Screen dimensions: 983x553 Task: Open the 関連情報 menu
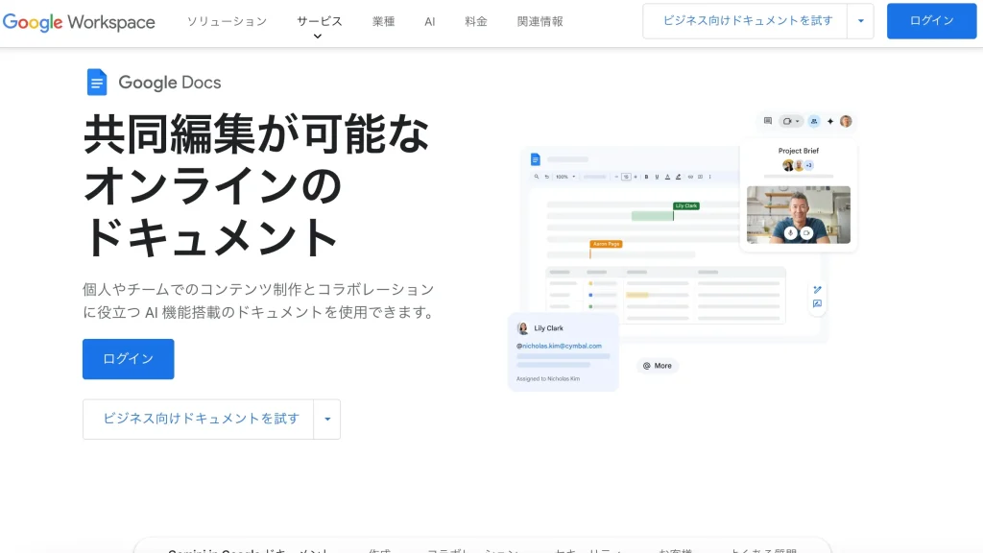click(x=539, y=21)
